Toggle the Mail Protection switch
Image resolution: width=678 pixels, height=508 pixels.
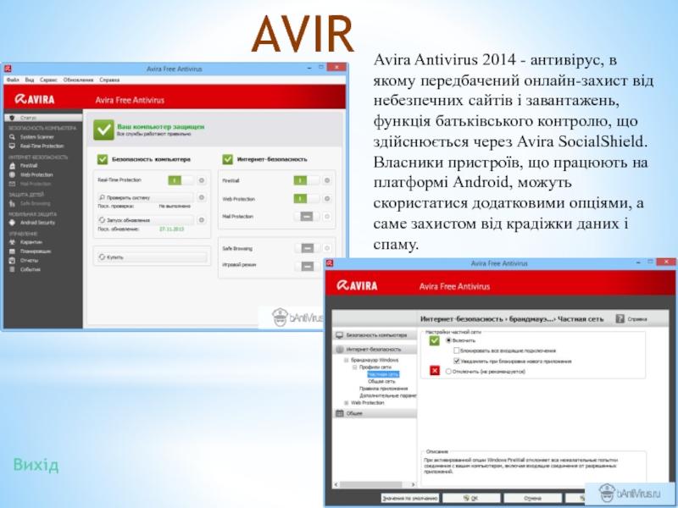pos(307,217)
